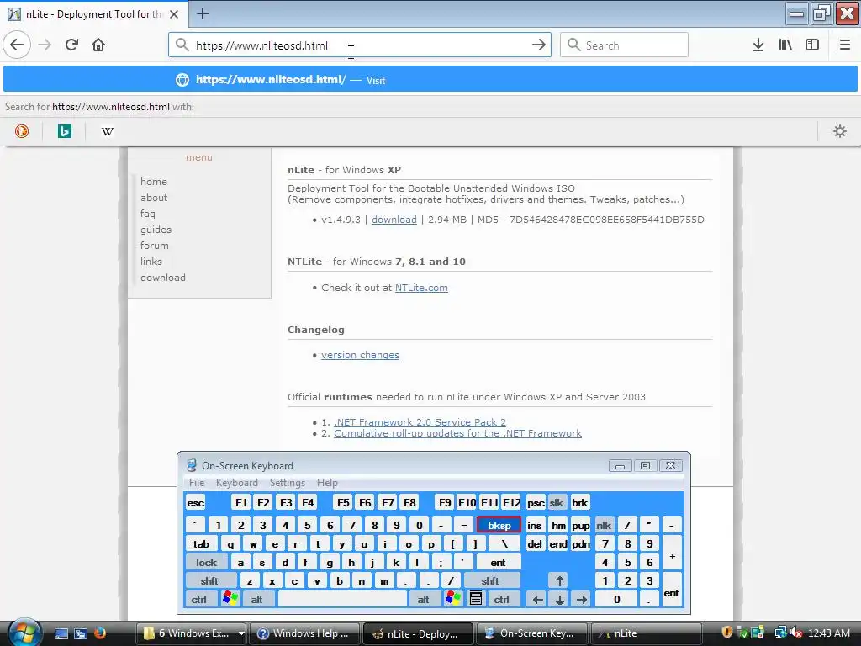Toggle the left alt key
The height and width of the screenshot is (646, 861).
click(x=257, y=599)
